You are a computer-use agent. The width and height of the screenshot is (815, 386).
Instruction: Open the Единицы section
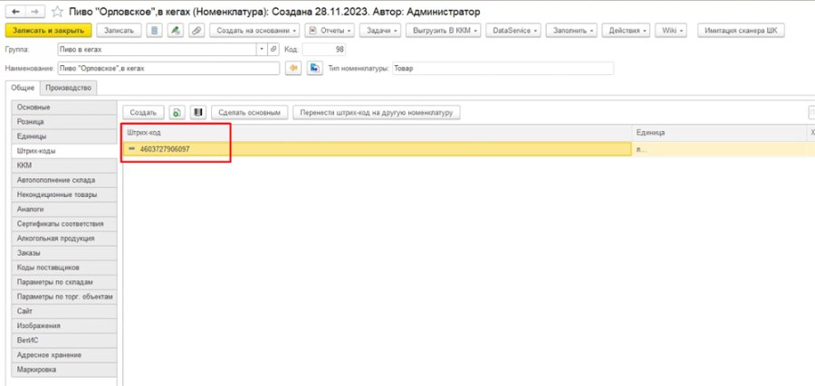[63, 137]
